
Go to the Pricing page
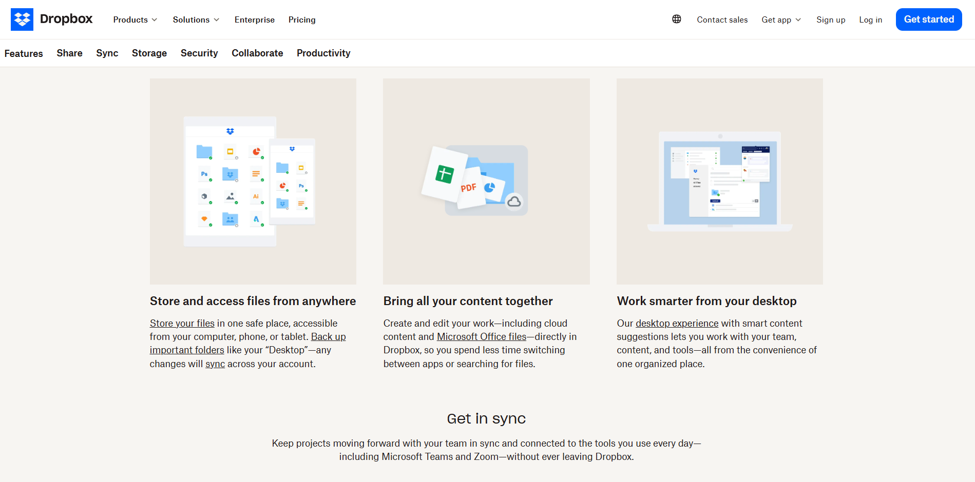coord(302,19)
